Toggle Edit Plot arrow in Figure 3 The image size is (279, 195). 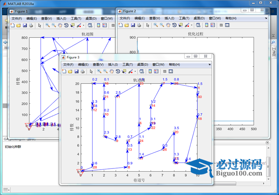(x=91, y=71)
